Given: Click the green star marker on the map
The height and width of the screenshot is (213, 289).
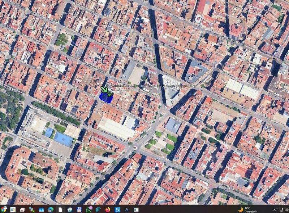Looking at the screenshot, I should pos(109,95).
